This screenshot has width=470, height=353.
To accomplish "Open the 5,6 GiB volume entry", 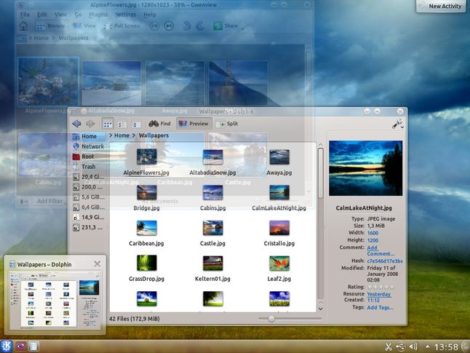I will (x=89, y=197).
